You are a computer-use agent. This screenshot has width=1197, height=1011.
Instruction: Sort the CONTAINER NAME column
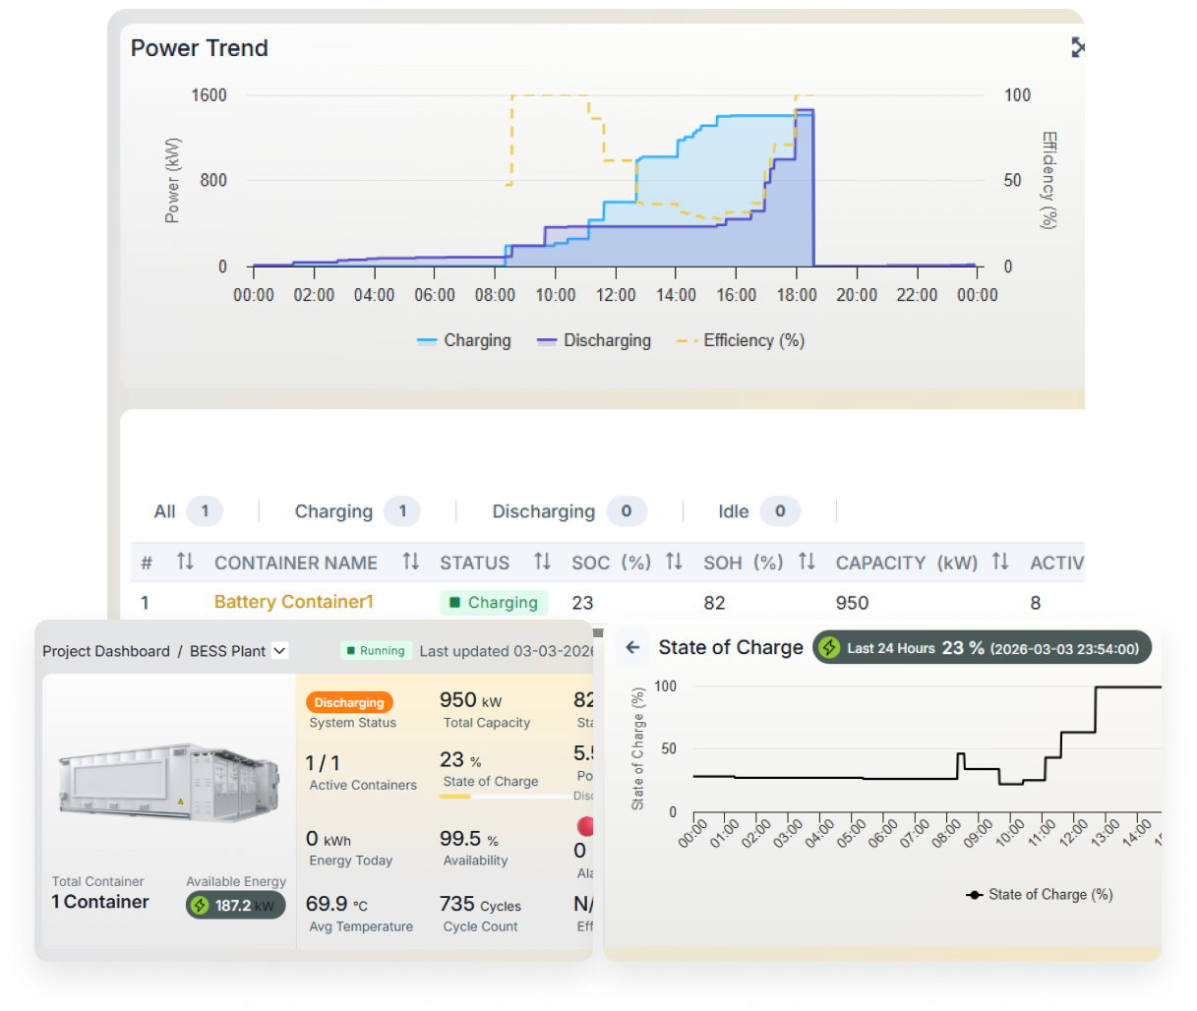(410, 562)
